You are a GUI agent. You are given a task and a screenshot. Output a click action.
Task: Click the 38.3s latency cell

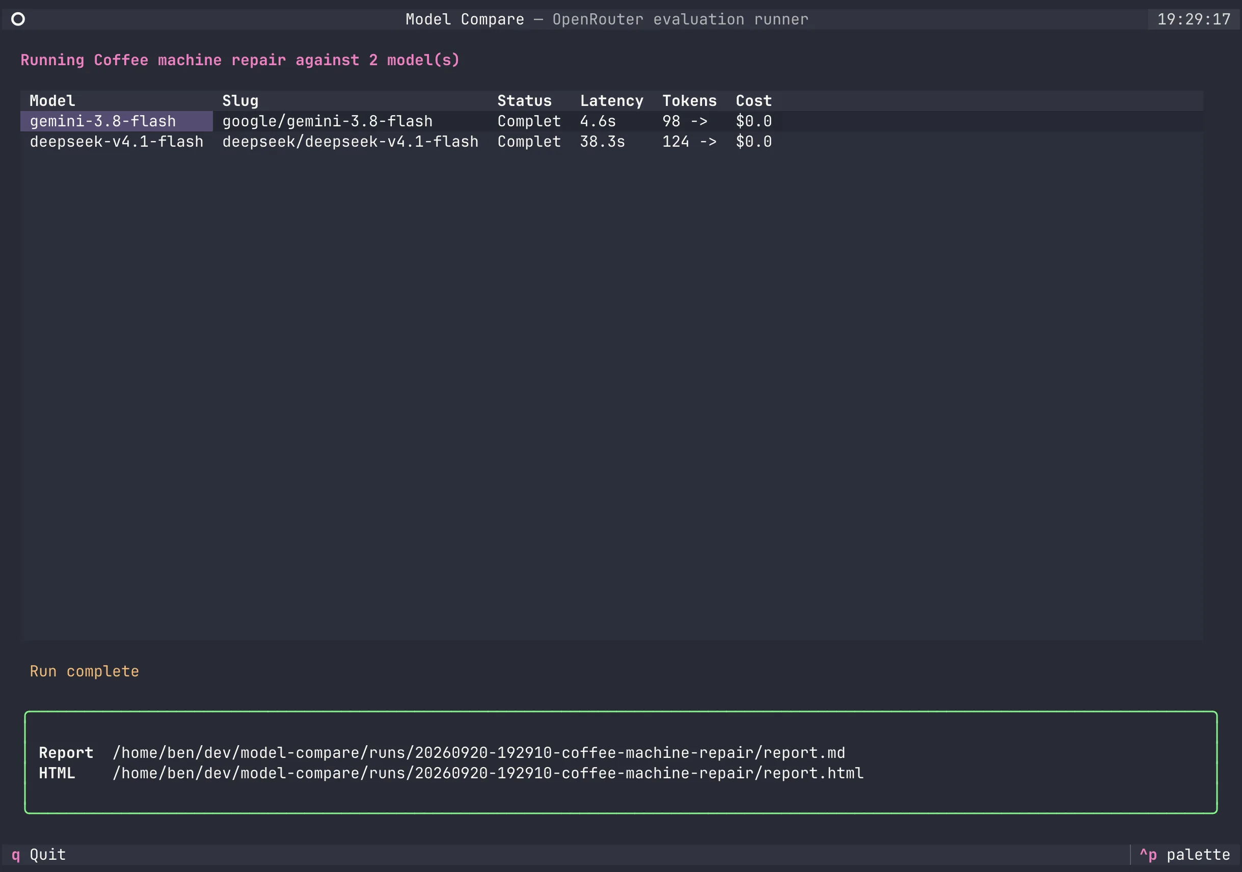tap(612, 142)
